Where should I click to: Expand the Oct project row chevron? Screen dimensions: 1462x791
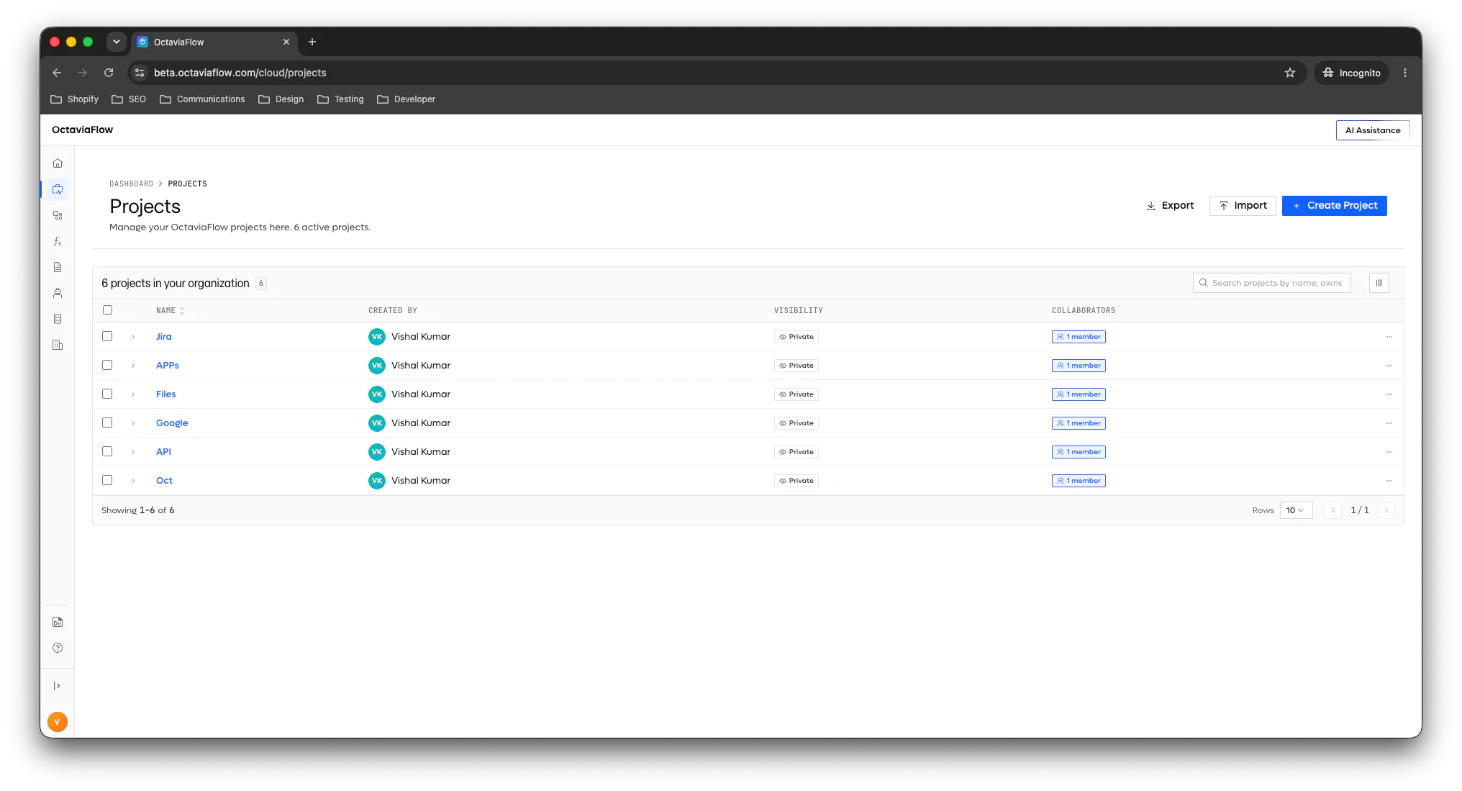(133, 481)
